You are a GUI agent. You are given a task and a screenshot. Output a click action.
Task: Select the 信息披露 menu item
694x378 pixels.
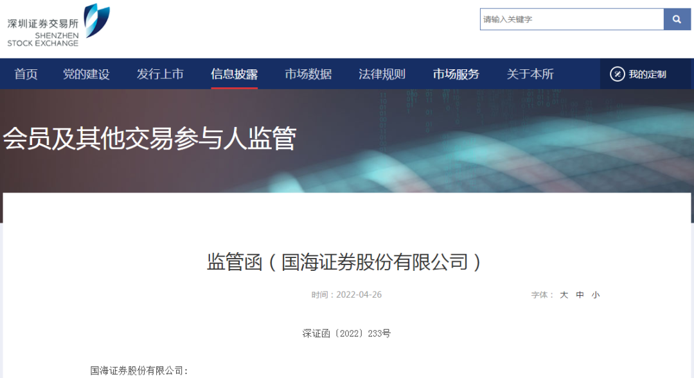(x=234, y=74)
